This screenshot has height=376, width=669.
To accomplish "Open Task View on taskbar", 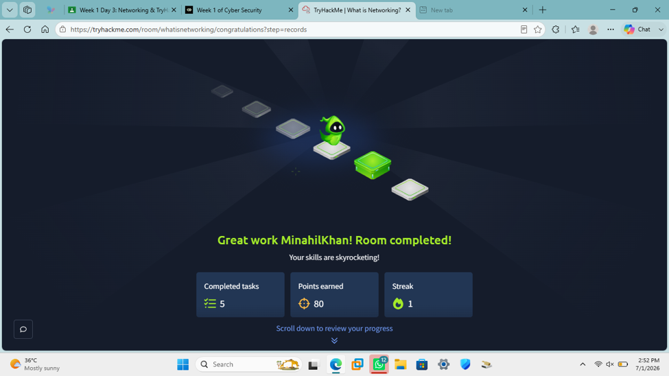I will click(x=314, y=364).
